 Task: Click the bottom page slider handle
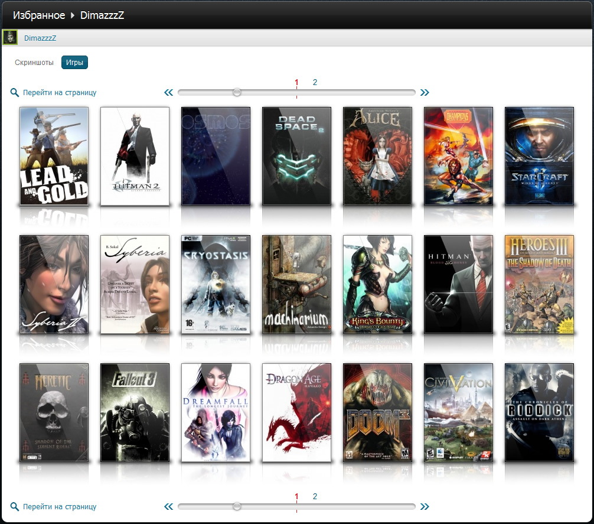[237, 506]
